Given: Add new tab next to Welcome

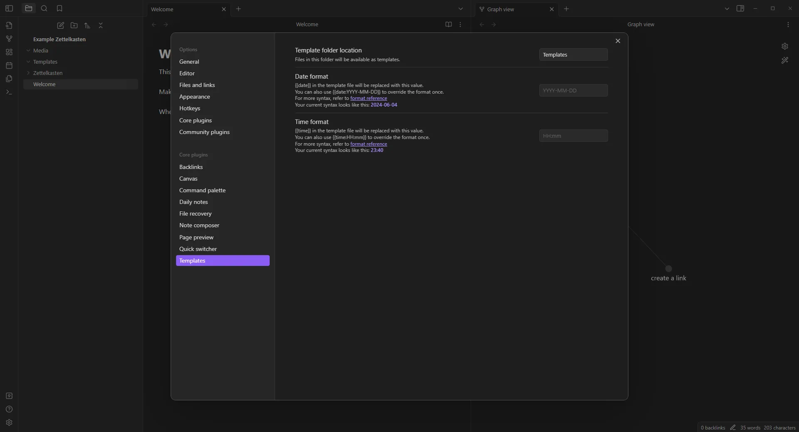Looking at the screenshot, I should point(238,9).
